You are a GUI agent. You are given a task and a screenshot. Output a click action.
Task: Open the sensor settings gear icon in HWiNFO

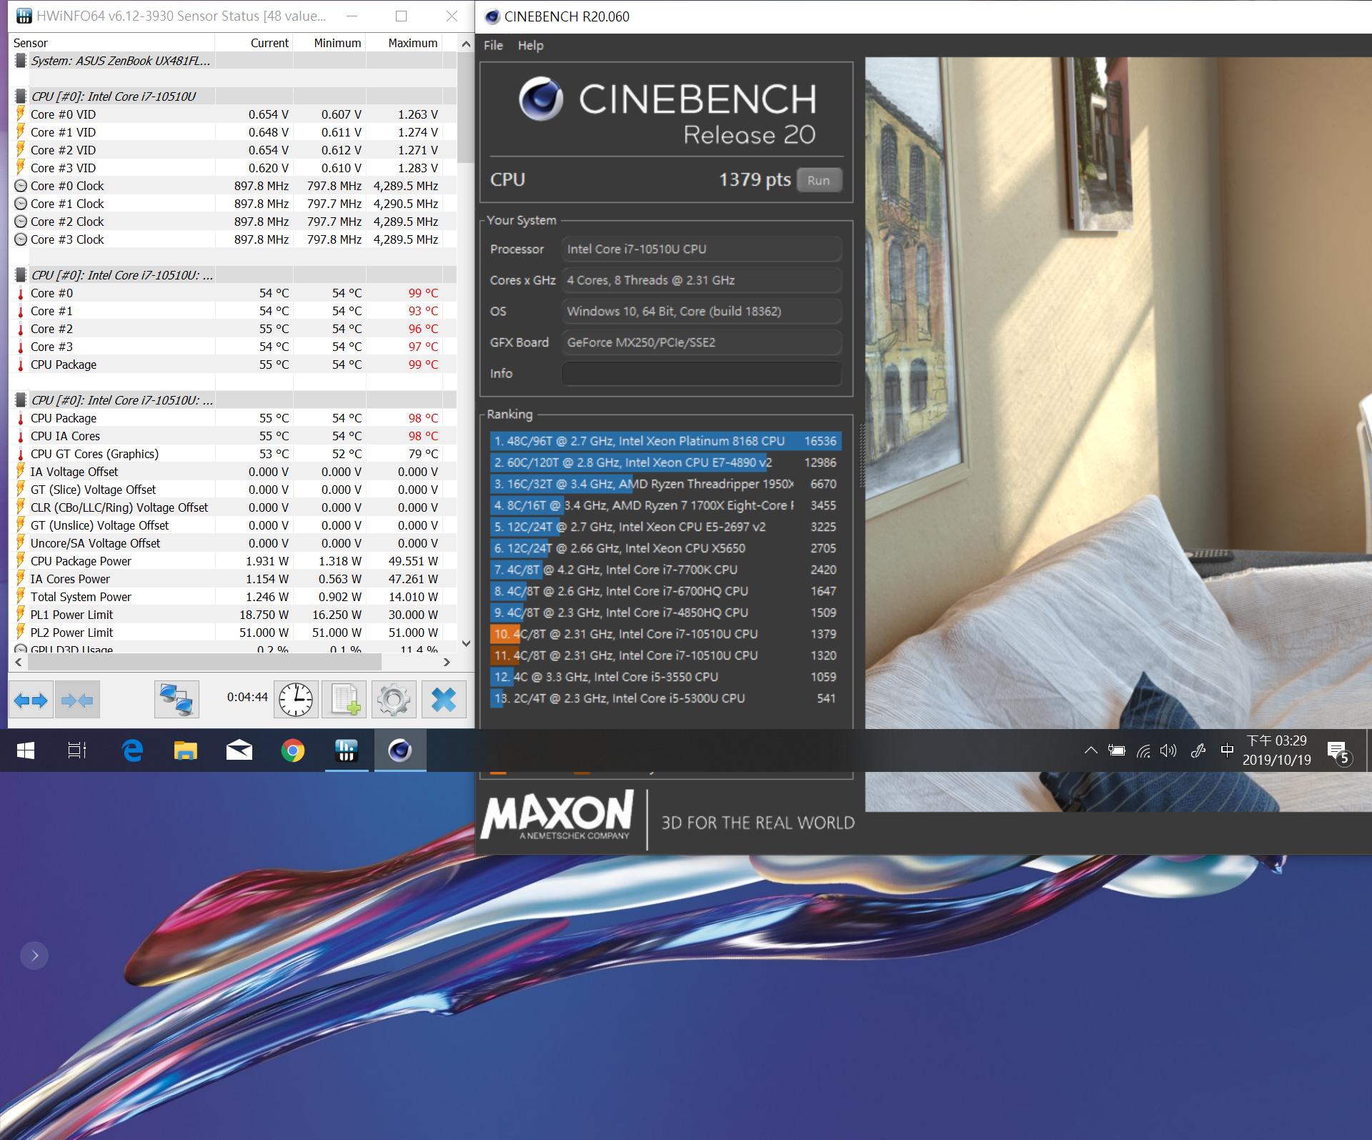394,700
